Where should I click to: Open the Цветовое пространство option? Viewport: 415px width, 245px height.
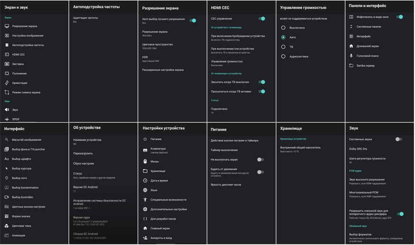157,46
